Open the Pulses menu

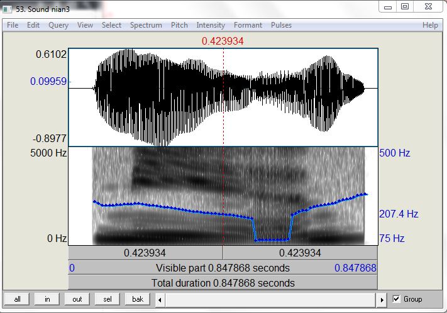[281, 25]
